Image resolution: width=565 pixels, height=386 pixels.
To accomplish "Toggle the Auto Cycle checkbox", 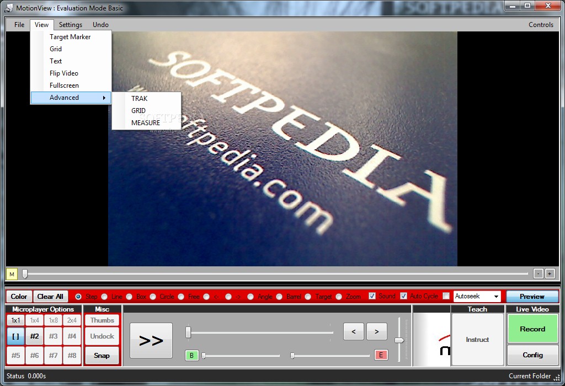I will point(403,296).
